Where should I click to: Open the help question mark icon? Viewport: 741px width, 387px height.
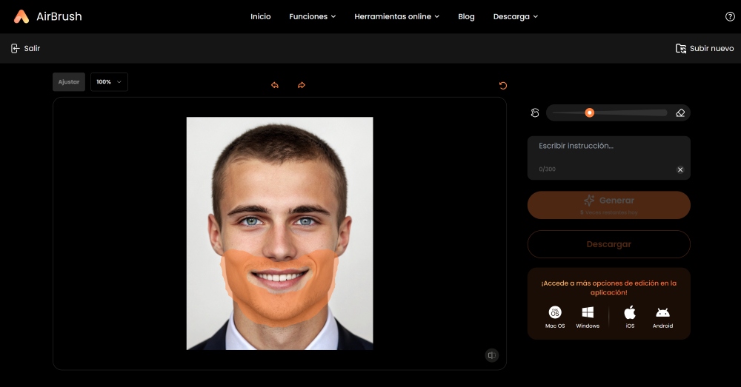730,16
